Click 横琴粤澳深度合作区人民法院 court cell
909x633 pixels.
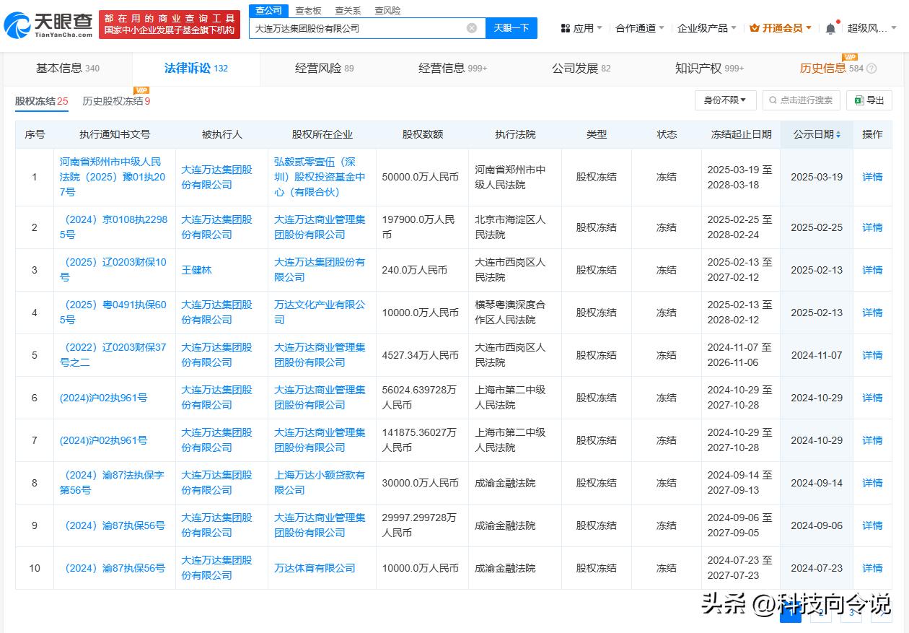(x=510, y=313)
